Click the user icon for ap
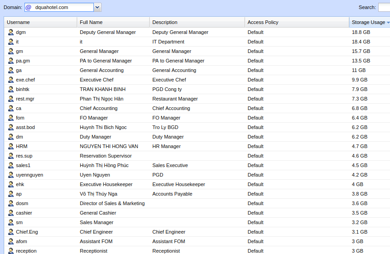 pyautogui.click(x=11, y=194)
